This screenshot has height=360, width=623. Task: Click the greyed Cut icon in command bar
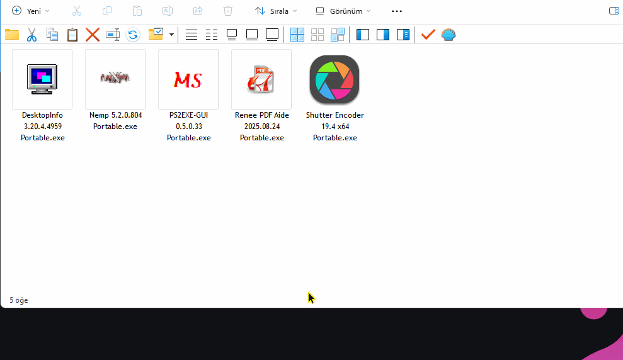(x=77, y=11)
